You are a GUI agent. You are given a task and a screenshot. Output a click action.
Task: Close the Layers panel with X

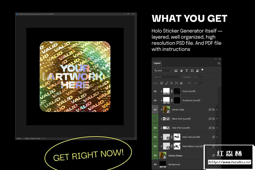[220, 59]
